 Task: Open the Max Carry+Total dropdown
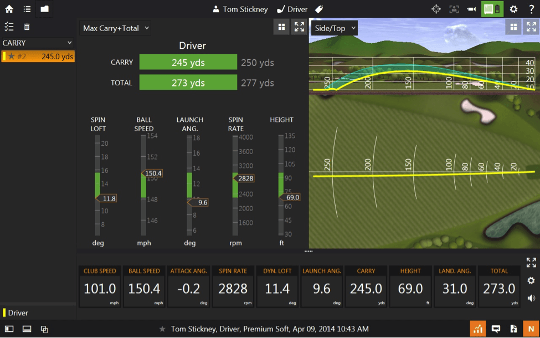115,28
